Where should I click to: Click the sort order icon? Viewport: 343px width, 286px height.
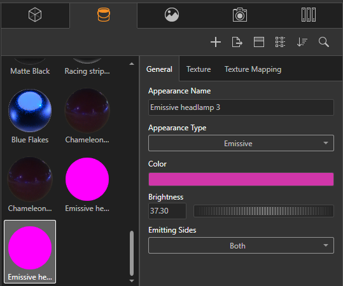(302, 42)
